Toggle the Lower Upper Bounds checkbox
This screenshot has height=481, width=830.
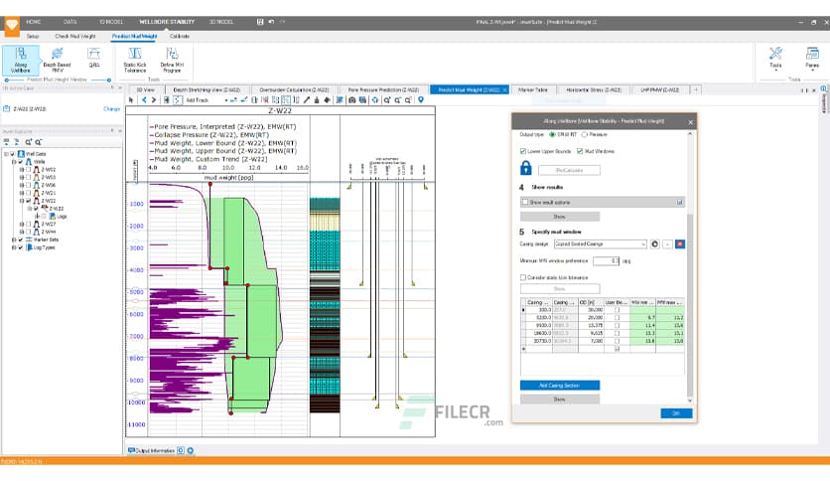(x=524, y=150)
